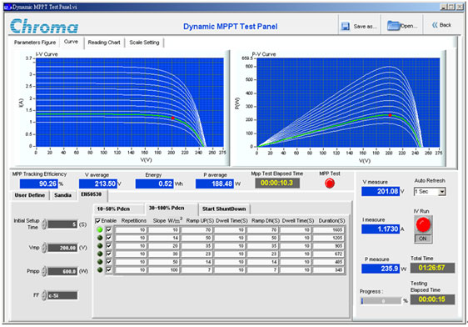
Task: Click the V average value 213.50
Action: pyautogui.click(x=98, y=184)
